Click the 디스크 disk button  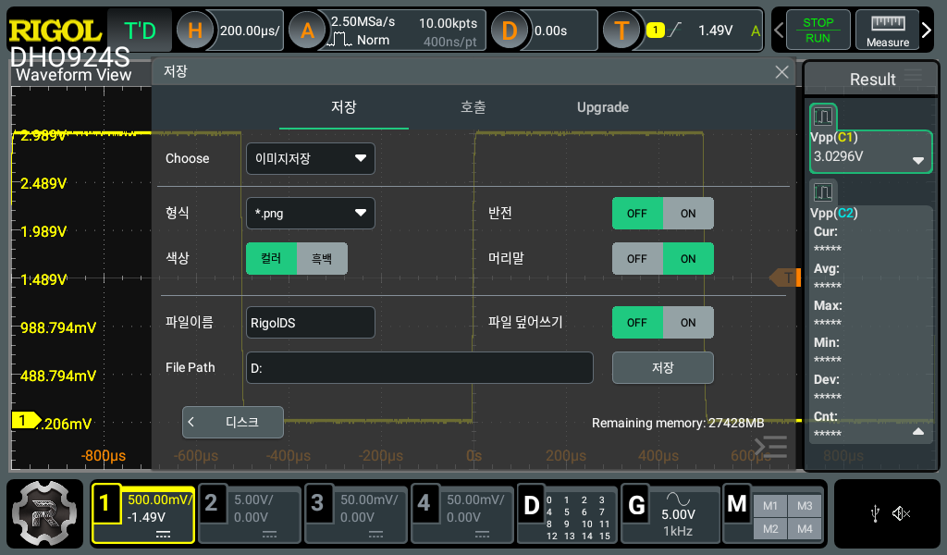click(233, 422)
